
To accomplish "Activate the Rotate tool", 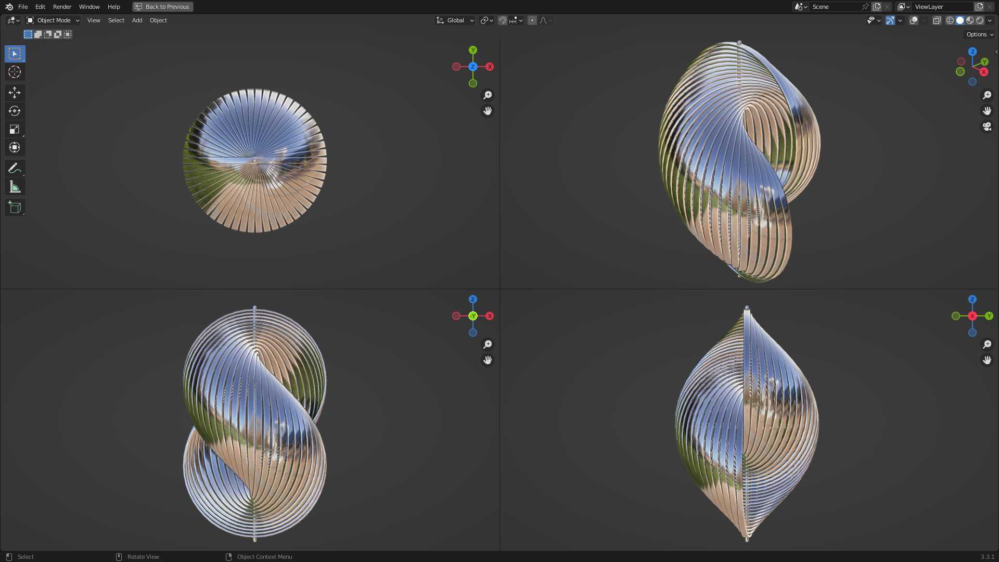I will pyautogui.click(x=15, y=111).
